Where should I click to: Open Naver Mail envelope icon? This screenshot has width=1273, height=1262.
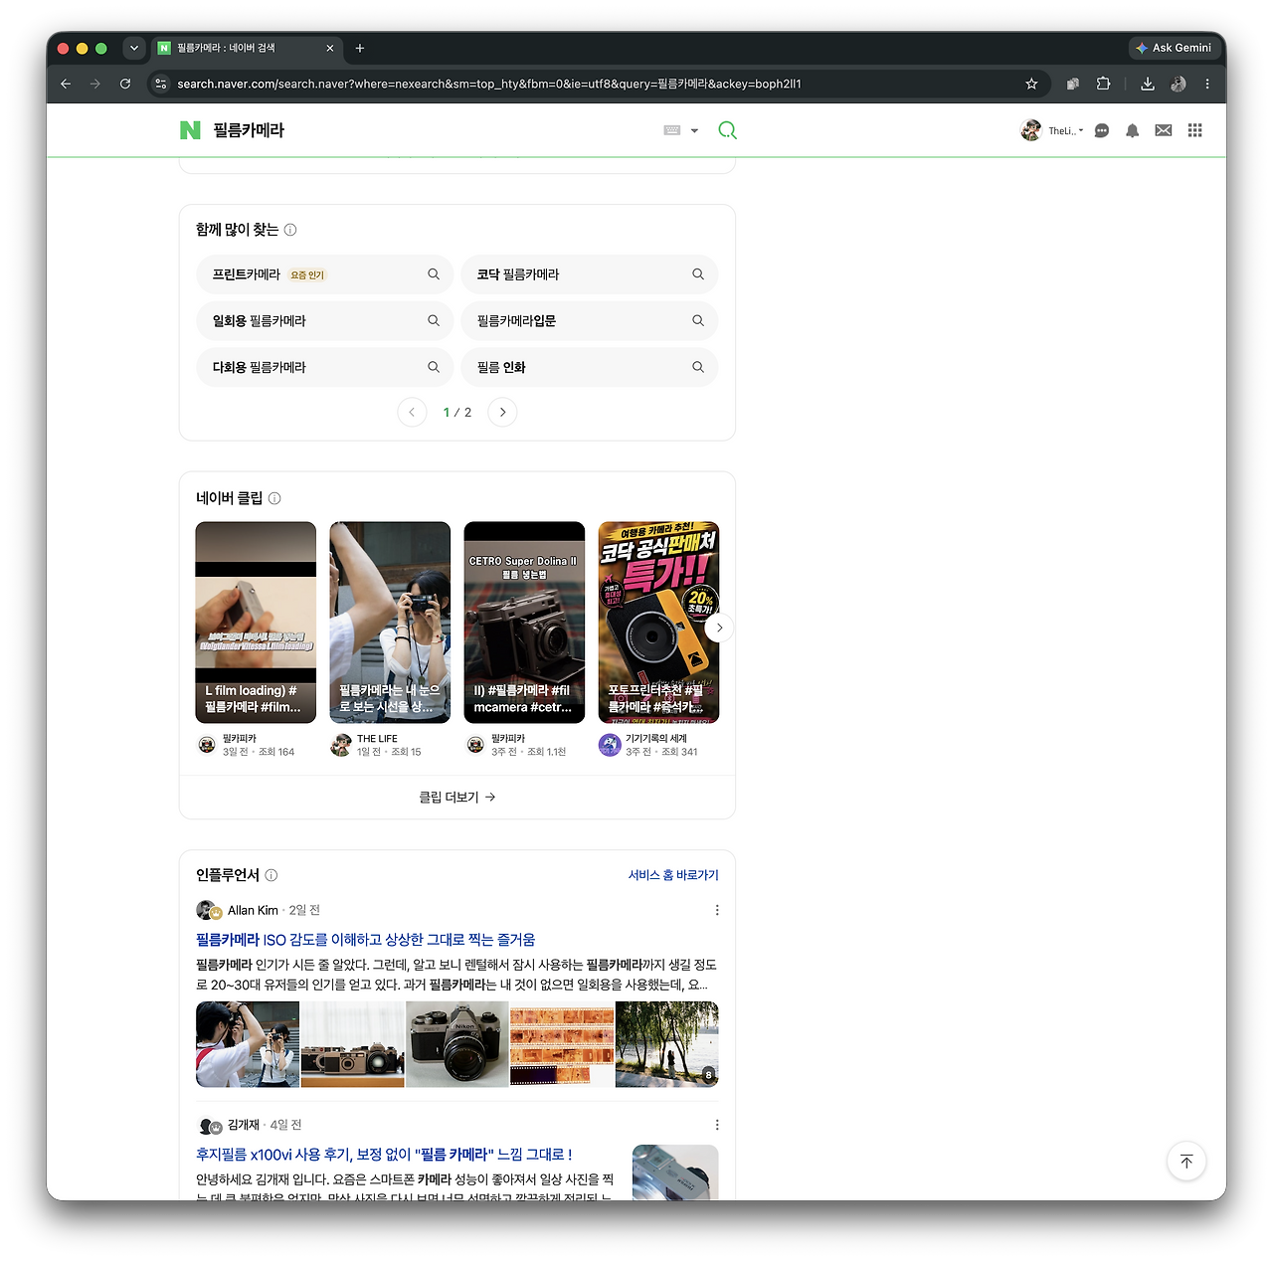[x=1164, y=130]
